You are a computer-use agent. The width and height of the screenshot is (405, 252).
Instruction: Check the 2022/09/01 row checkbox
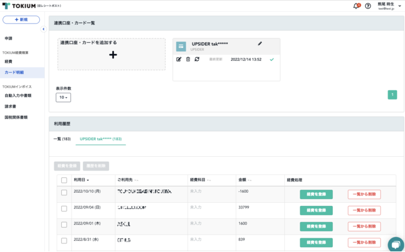click(64, 225)
